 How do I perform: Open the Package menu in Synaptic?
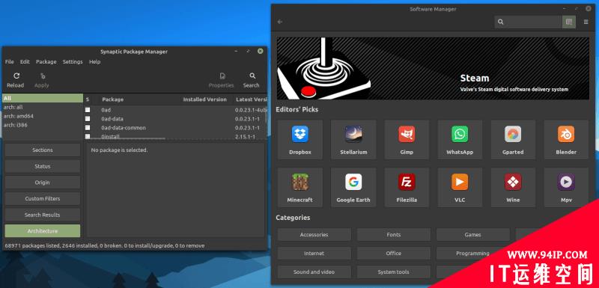[x=46, y=62]
